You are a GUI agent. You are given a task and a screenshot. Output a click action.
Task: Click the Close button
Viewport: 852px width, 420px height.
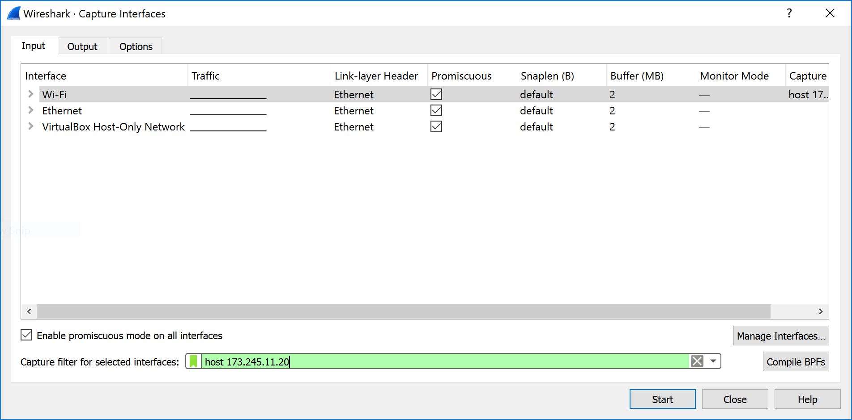(735, 399)
